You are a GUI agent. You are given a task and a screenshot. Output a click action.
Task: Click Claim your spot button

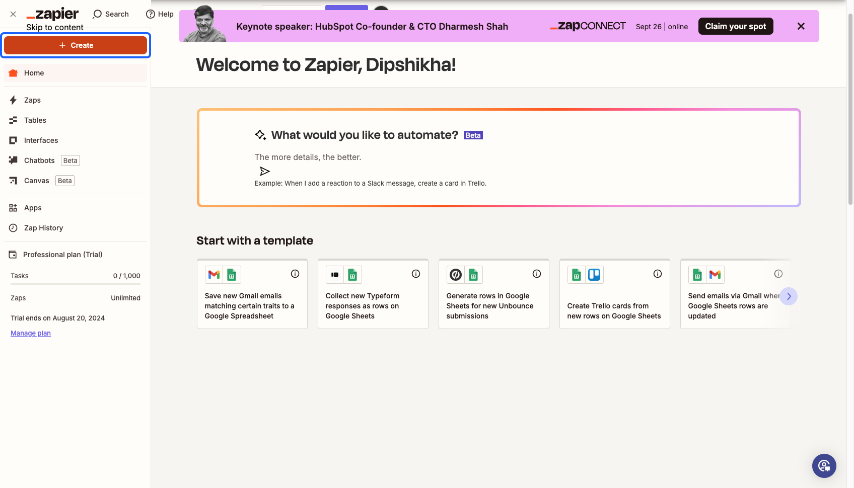click(736, 26)
